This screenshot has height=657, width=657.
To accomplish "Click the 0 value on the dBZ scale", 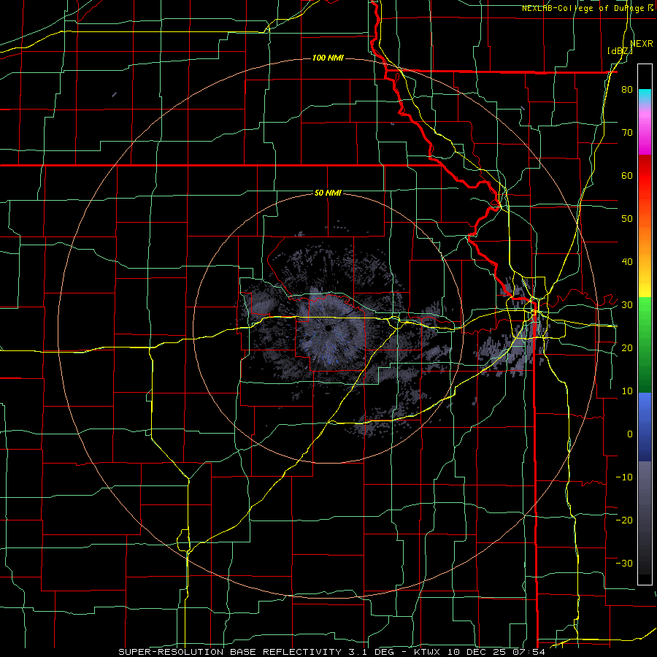I will point(630,434).
